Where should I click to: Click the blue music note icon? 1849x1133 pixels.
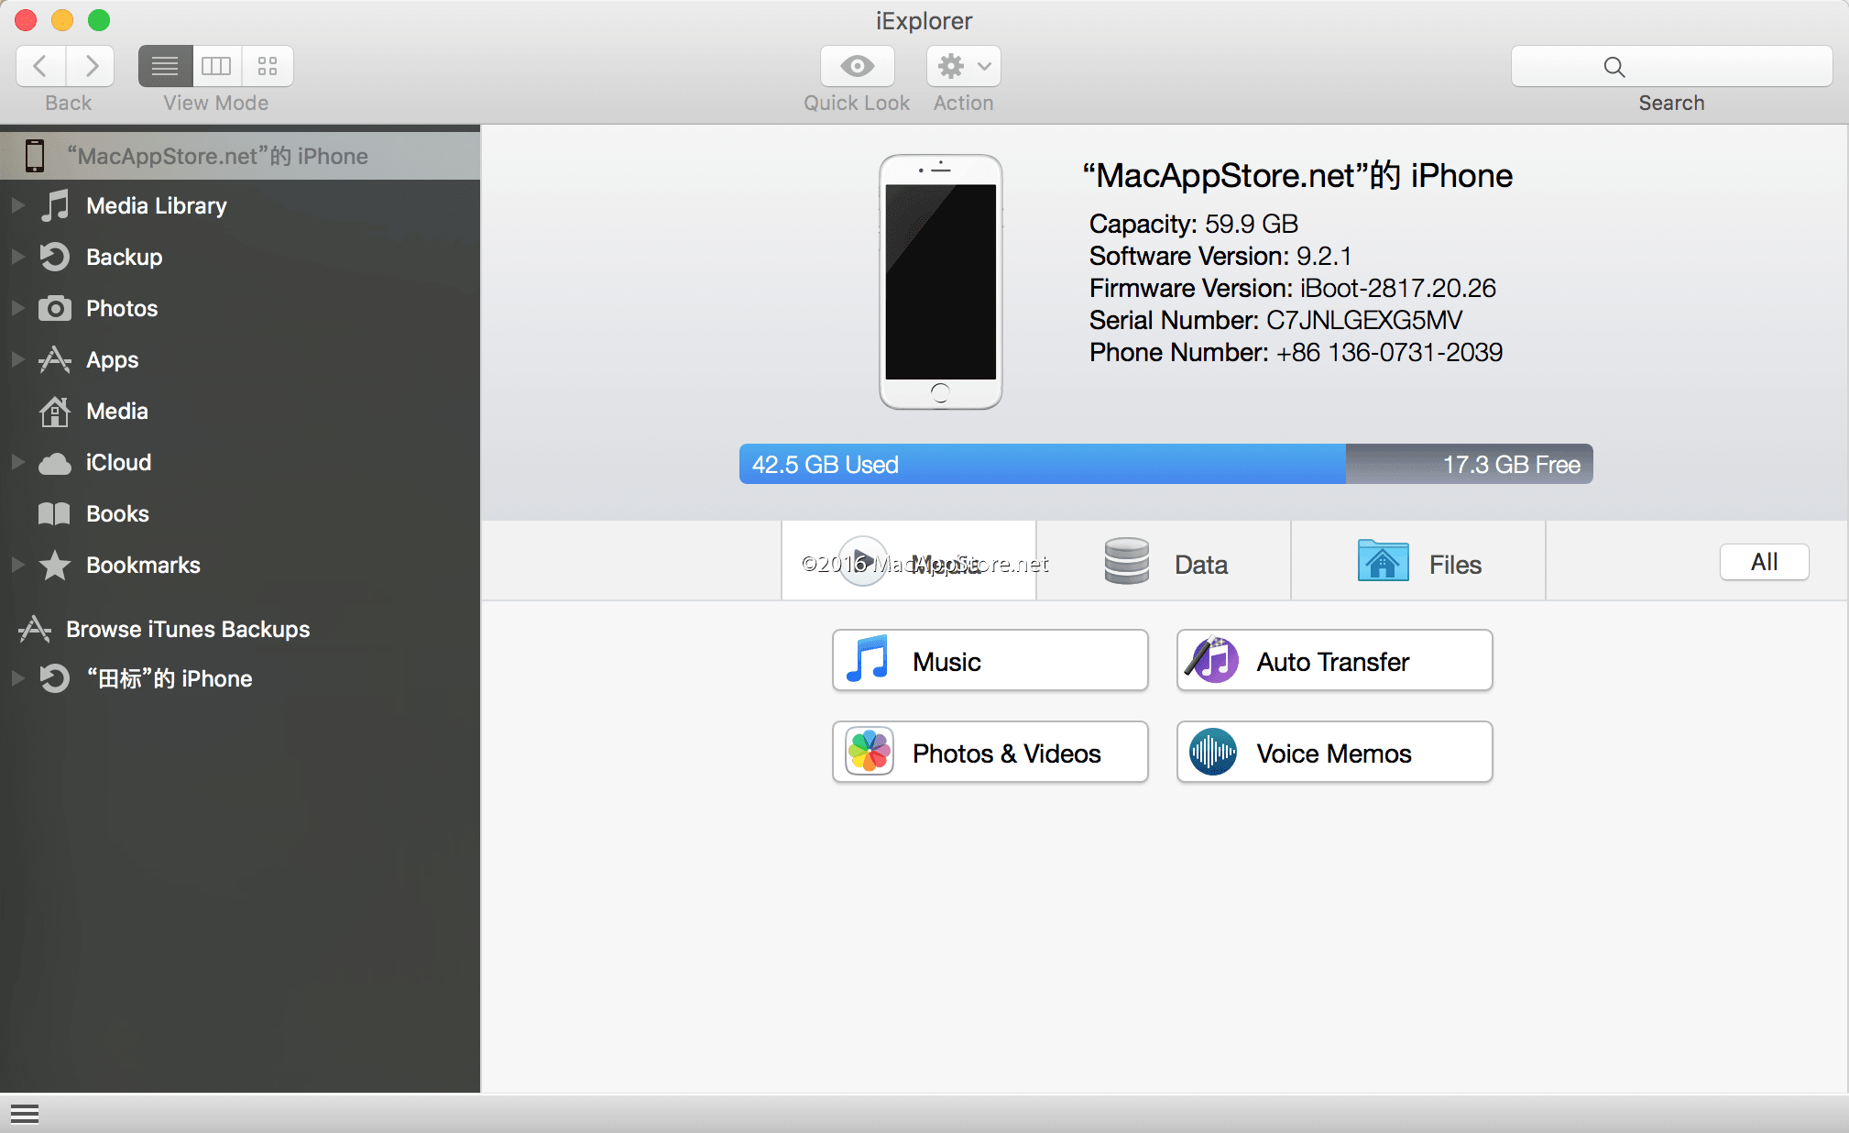click(x=868, y=659)
